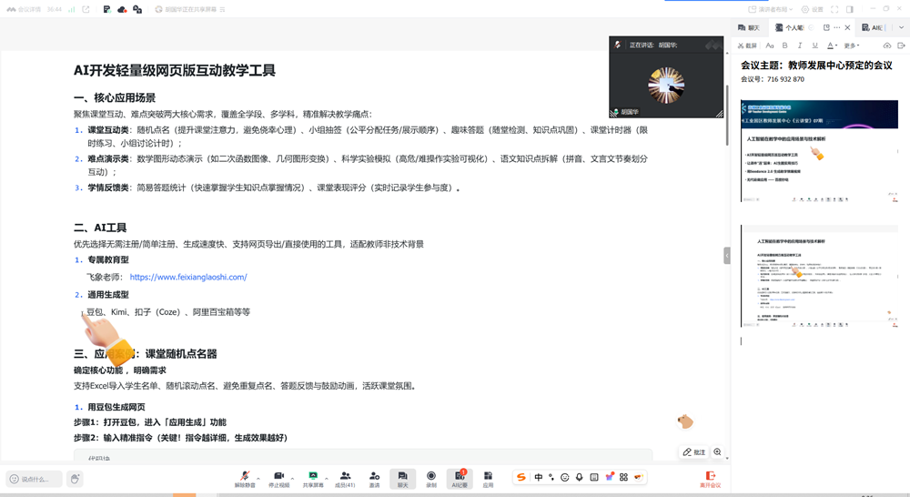Click the screenshot tool in notes toolbar
This screenshot has width=910, height=497.
click(x=747, y=46)
